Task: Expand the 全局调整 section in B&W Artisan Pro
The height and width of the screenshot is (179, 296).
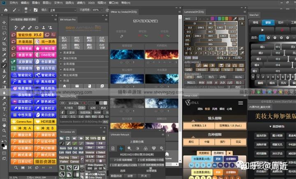Action: 83,64
